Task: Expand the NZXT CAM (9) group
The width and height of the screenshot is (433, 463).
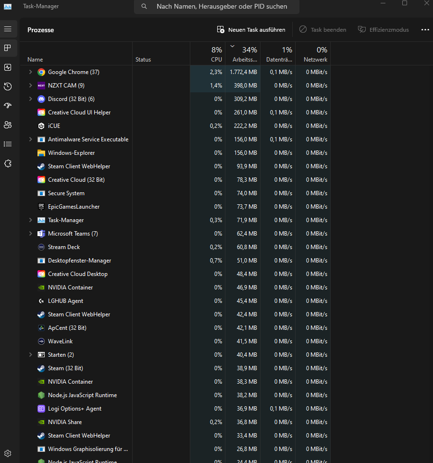Action: click(x=30, y=86)
